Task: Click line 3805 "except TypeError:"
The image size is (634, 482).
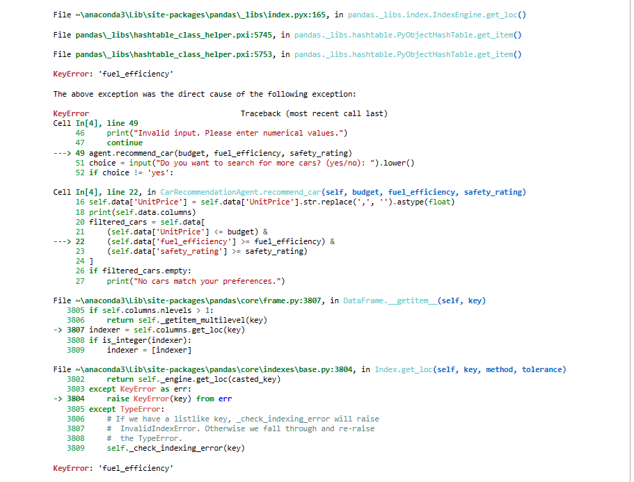Action: pos(127,409)
